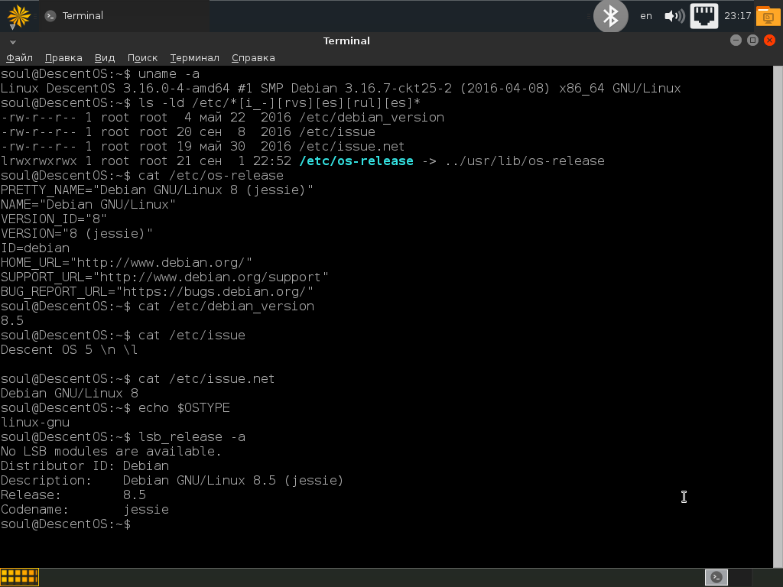
Task: Click the 'Description: Debian GNU/Linux 8.5 (jessie)' line
Action: coord(172,481)
